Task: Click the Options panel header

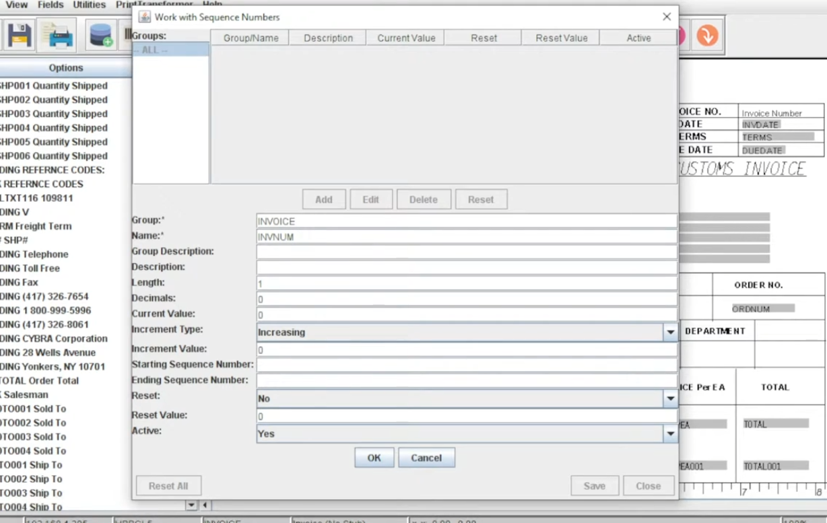Action: pos(66,68)
